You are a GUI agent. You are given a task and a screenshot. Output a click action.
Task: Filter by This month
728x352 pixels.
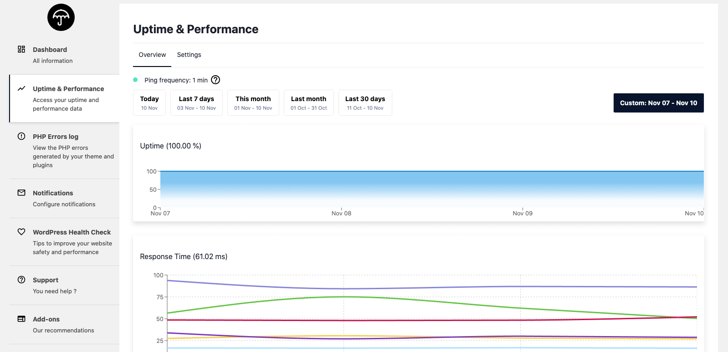[x=253, y=103]
